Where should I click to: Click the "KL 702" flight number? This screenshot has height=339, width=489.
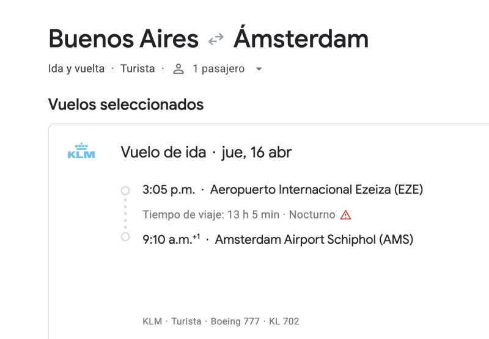[x=285, y=321]
